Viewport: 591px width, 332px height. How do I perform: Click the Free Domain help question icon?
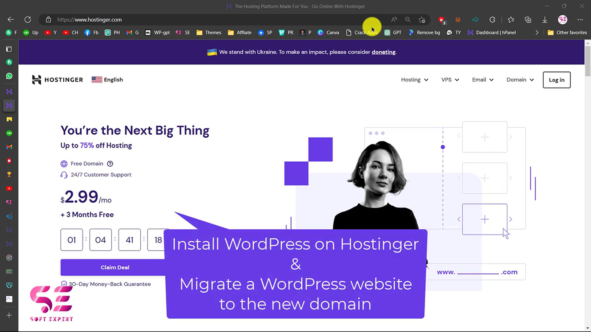click(x=110, y=164)
